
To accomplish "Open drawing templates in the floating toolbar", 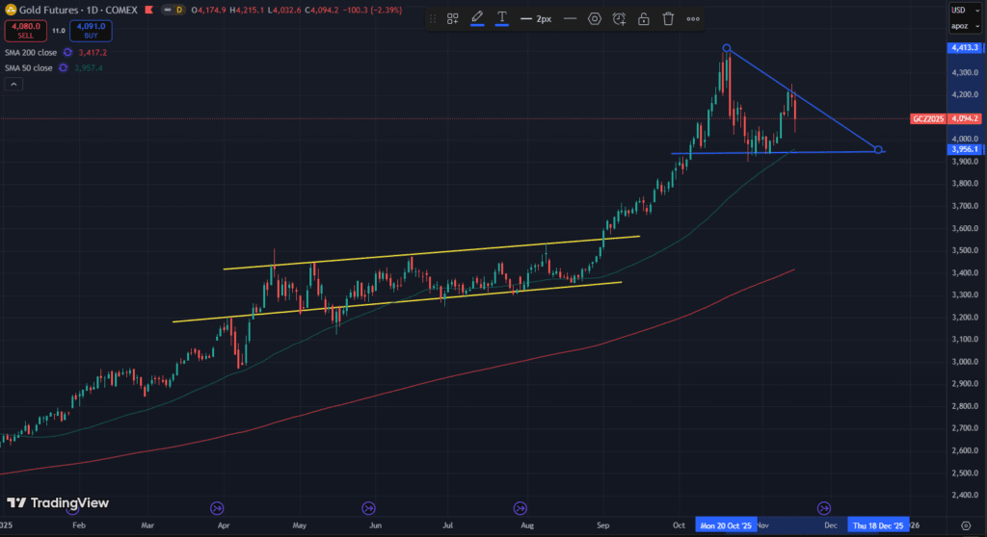I will 452,18.
